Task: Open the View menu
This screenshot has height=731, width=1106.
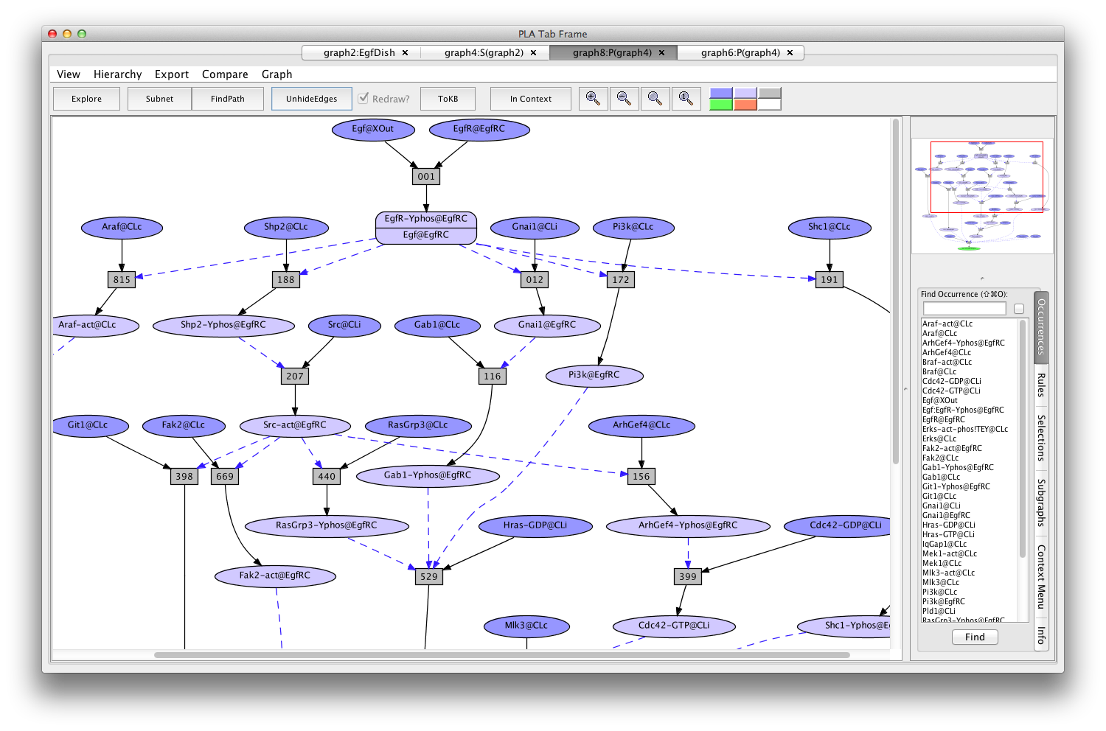Action: [x=69, y=74]
